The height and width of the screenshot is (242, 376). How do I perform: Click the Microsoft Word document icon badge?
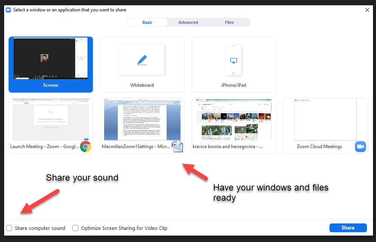coord(177,146)
